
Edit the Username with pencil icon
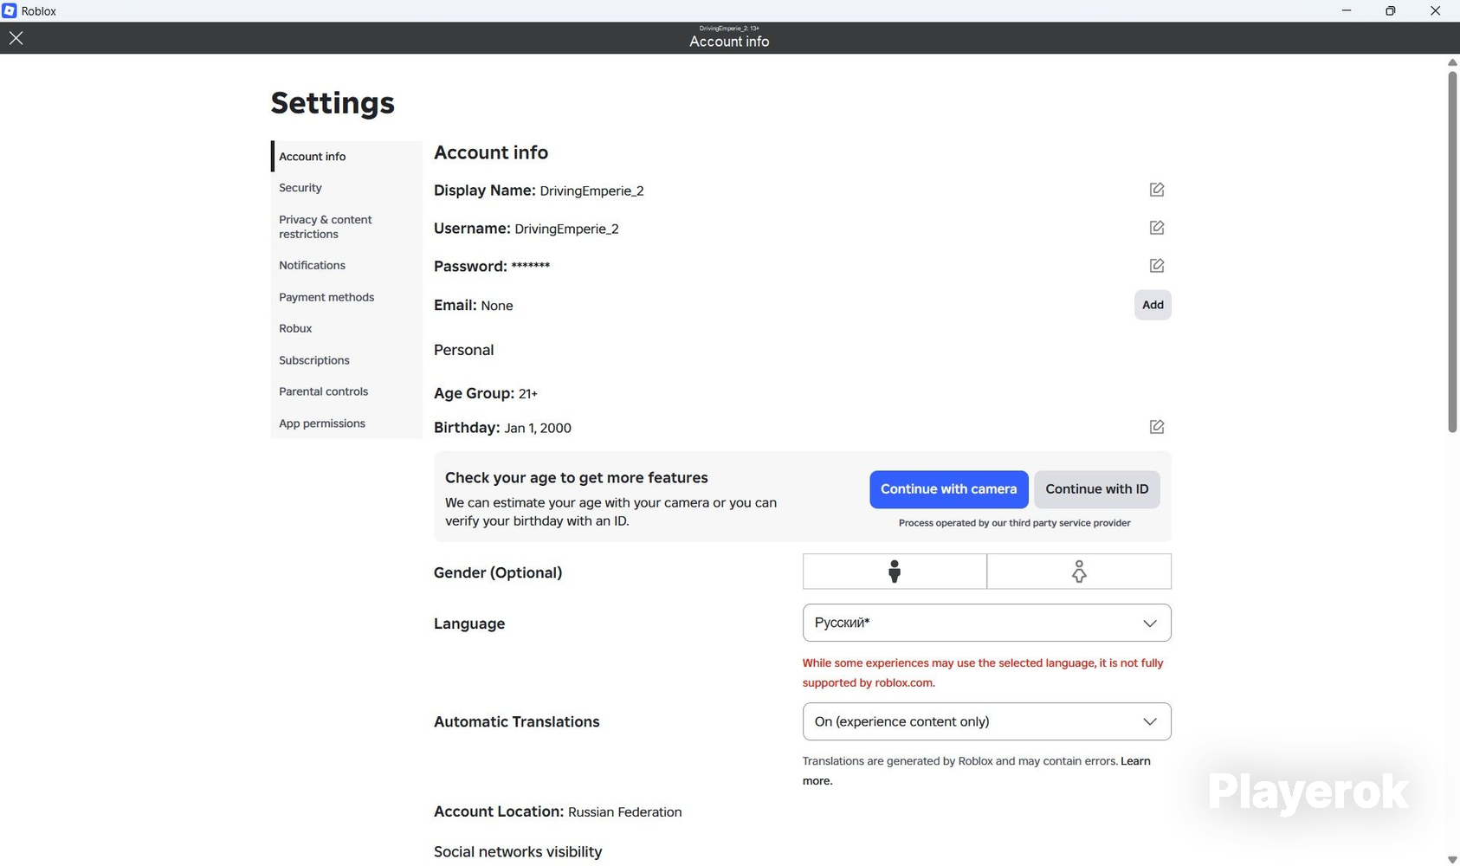click(x=1156, y=228)
